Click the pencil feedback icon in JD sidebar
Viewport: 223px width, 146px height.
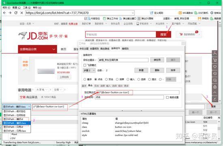(x=215, y=99)
